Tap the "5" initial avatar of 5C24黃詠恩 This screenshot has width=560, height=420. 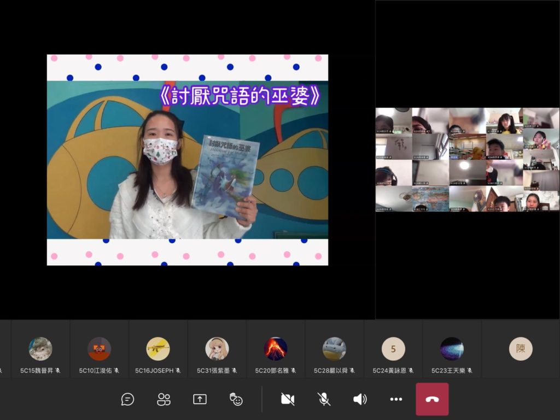pyautogui.click(x=393, y=348)
